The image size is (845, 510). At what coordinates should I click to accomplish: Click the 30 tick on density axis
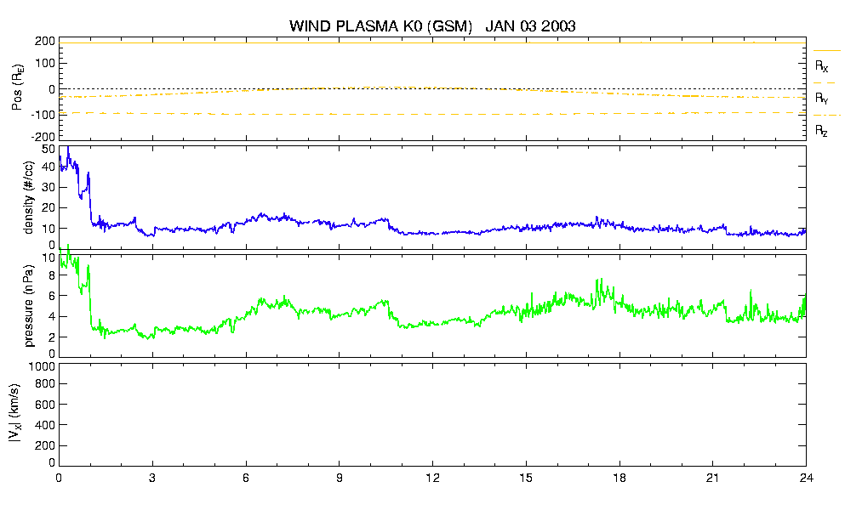point(49,187)
